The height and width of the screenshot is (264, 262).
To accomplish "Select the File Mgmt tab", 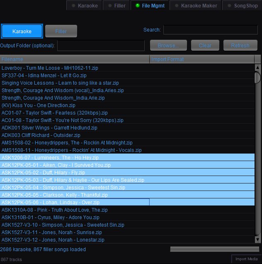I will coord(150,5).
